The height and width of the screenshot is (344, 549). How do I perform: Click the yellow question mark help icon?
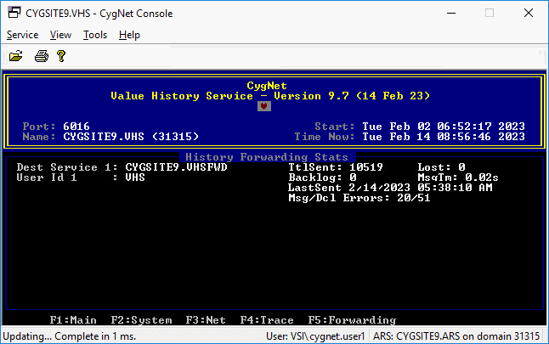pyautogui.click(x=61, y=56)
